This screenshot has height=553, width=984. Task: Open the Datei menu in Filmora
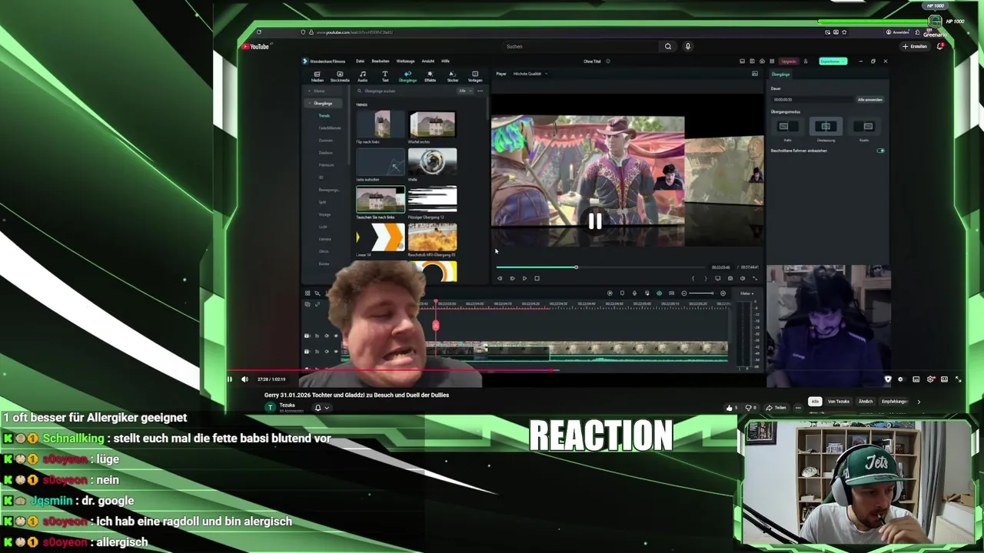tap(361, 61)
